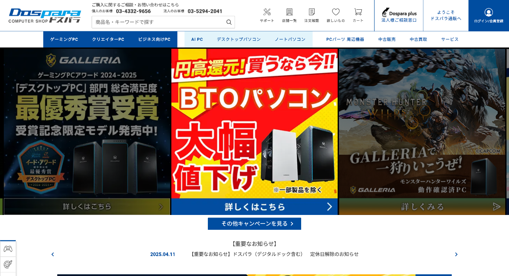Click the その他キャンペーンを見る button
The image size is (509, 276).
255,224
